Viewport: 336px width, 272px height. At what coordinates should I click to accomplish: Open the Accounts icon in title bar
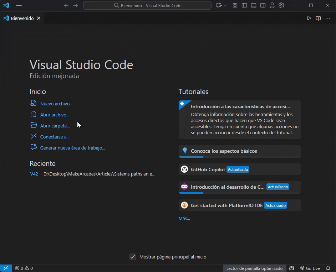point(272,5)
